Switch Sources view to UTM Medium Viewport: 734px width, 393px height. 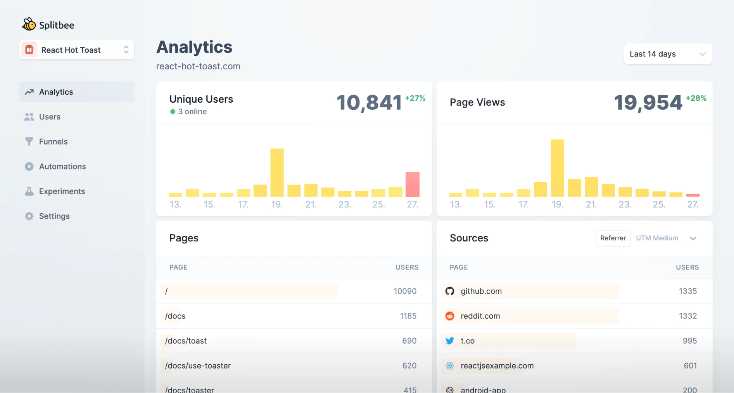pos(657,238)
